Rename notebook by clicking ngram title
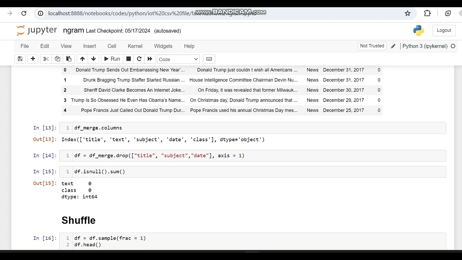This screenshot has width=462, height=260. pyautogui.click(x=73, y=30)
